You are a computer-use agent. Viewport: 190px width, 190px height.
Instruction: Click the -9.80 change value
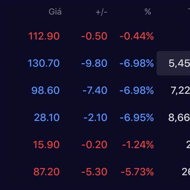pyautogui.click(x=94, y=63)
